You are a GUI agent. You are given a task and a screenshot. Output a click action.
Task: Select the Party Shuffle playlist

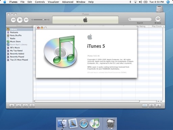click(x=20, y=36)
